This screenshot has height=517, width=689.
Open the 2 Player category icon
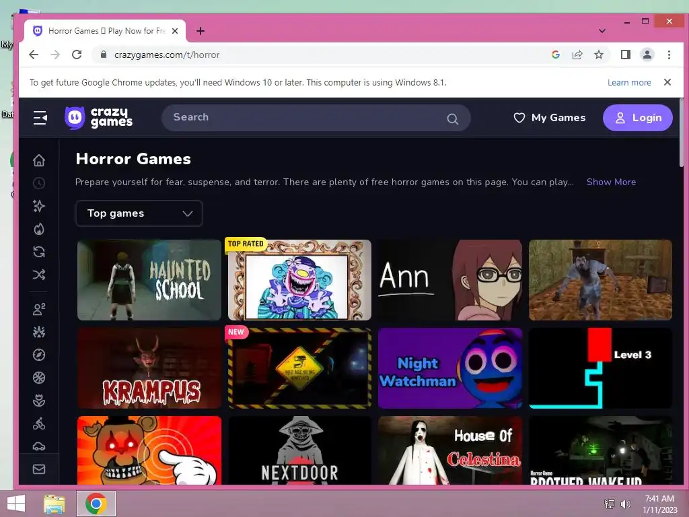tap(39, 309)
